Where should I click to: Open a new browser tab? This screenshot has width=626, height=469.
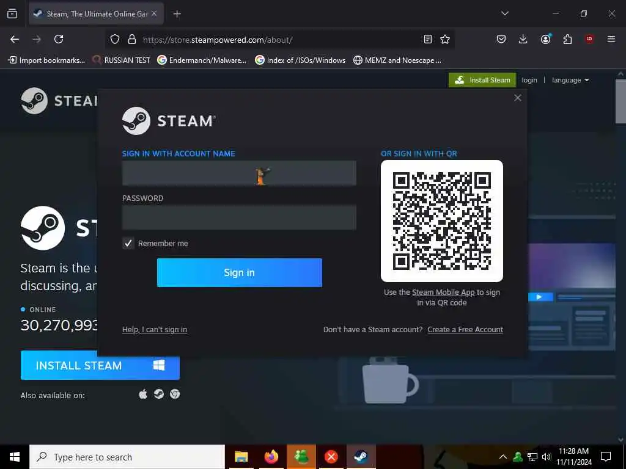177,14
